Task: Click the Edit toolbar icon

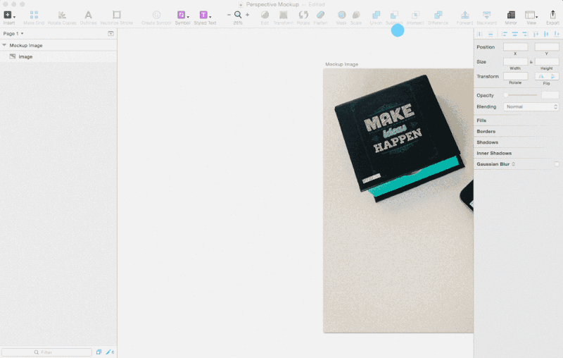Action: pos(265,15)
